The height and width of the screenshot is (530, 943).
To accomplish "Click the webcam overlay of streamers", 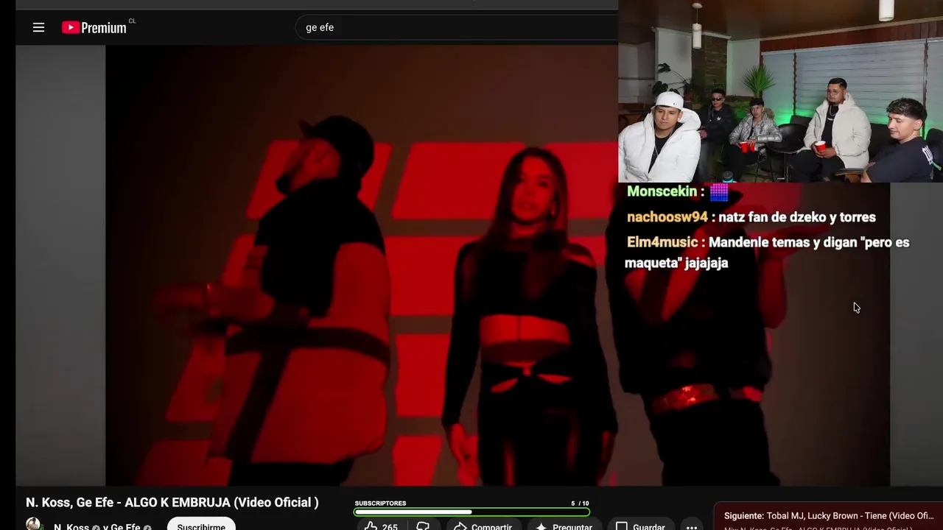I will 780,91.
